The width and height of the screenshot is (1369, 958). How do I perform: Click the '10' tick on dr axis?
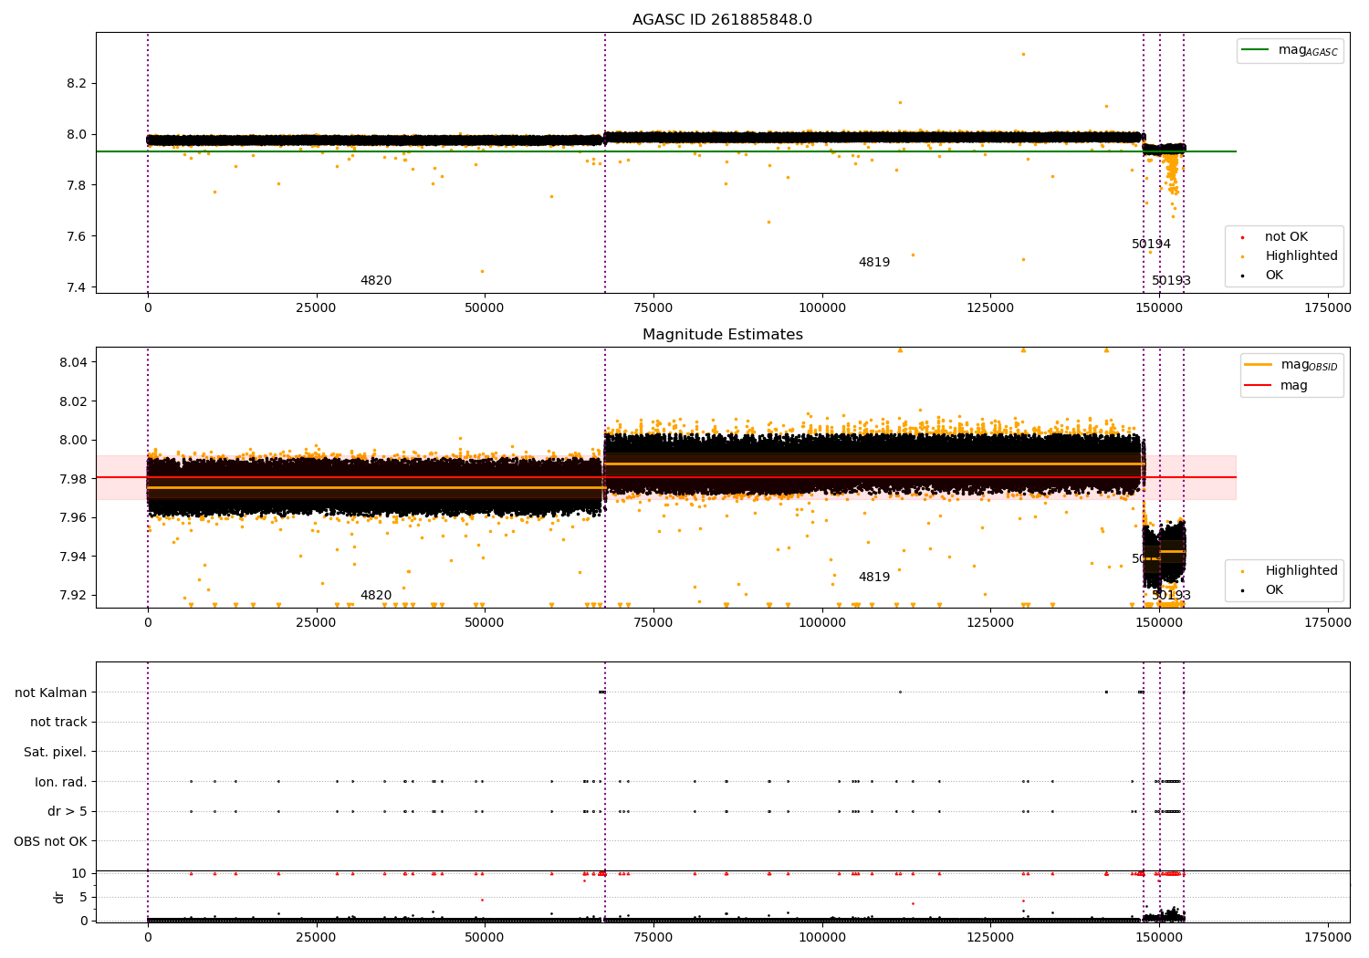tap(79, 873)
